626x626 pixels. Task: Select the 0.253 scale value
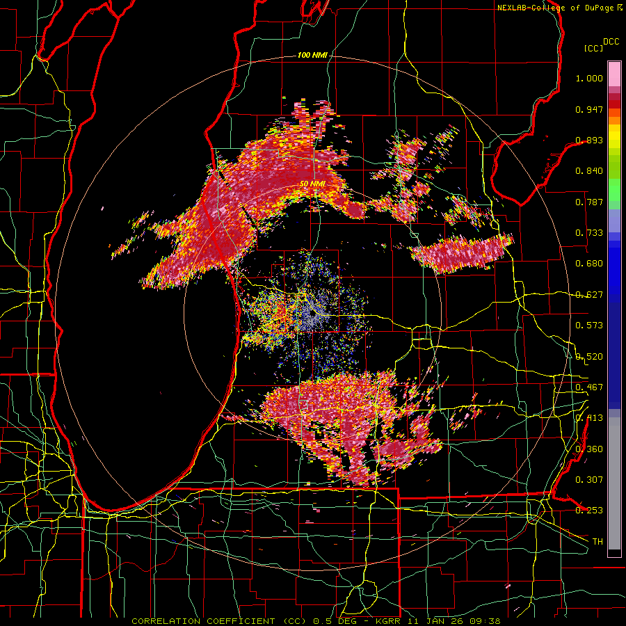click(589, 511)
